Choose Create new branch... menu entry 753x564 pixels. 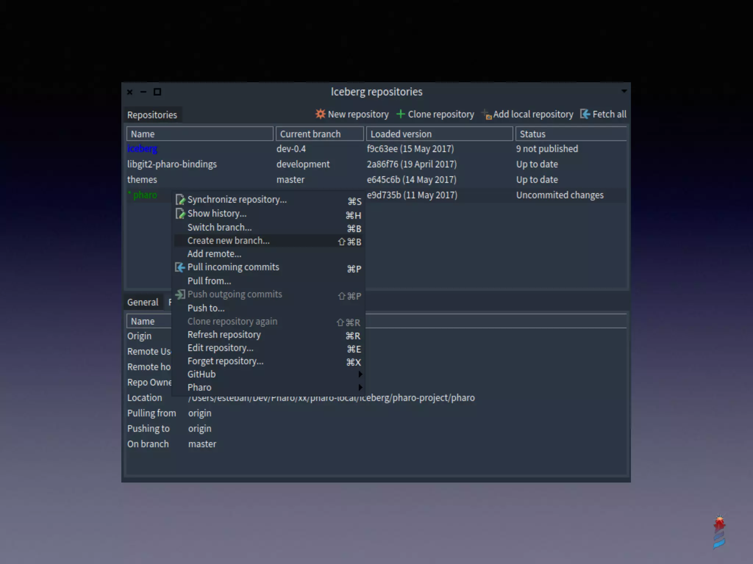[x=228, y=241]
